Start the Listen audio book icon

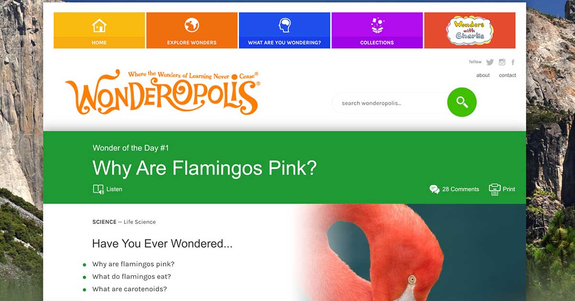click(x=98, y=189)
